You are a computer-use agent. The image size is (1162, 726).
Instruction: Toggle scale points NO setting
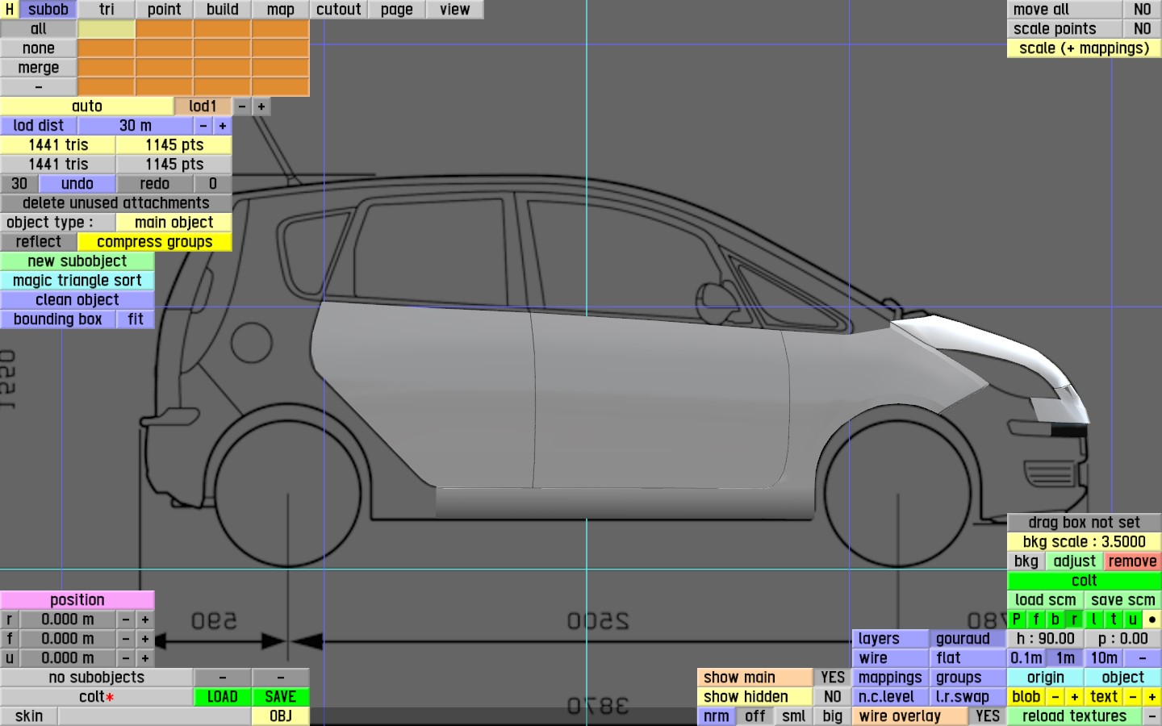click(x=1143, y=29)
